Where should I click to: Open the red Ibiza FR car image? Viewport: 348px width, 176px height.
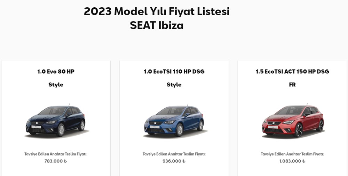[292, 120]
